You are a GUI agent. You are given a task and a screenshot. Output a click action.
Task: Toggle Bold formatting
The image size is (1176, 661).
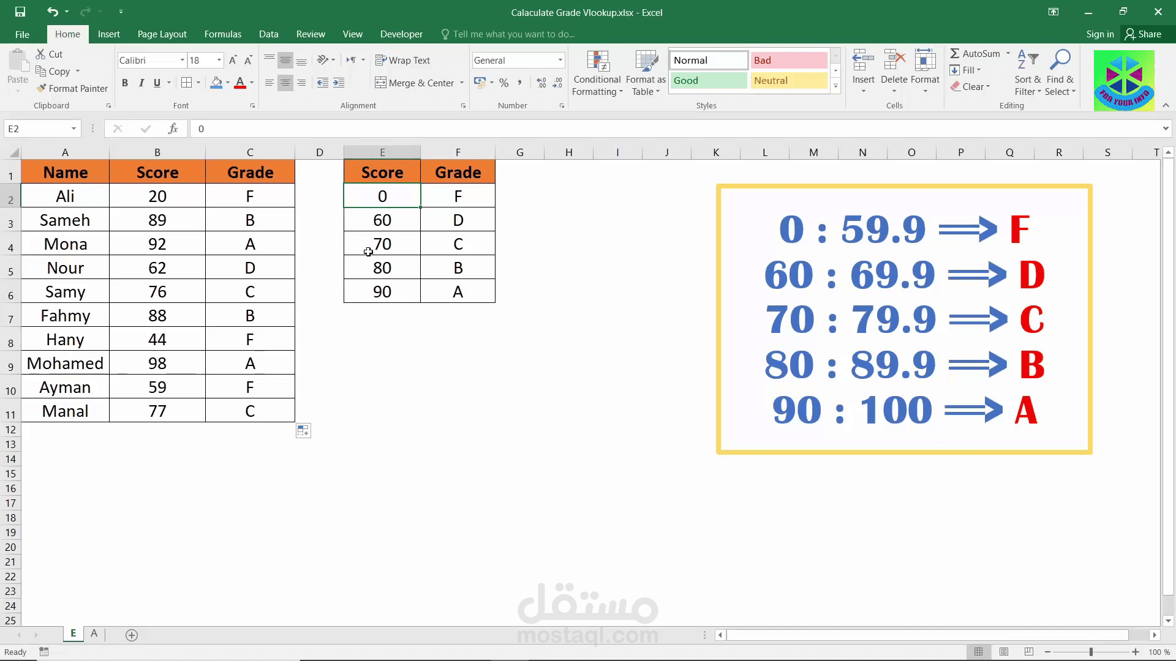coord(125,83)
